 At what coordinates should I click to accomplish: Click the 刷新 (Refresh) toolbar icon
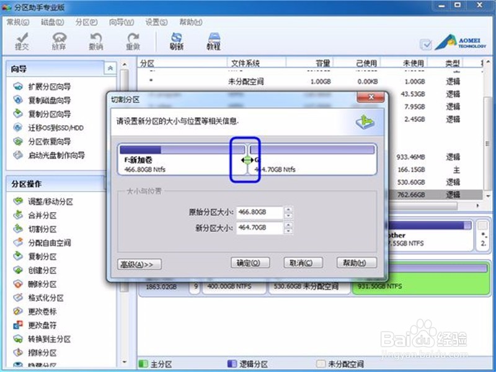point(177,42)
